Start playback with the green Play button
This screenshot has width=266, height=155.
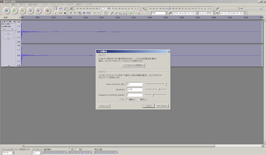pyautogui.click(x=15, y=11)
